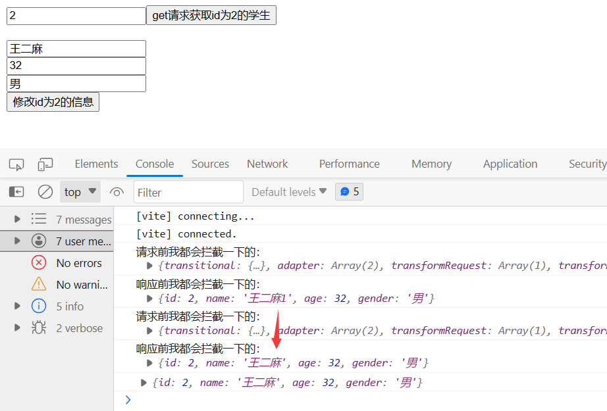Toggle the device toolbar icon

coord(45,164)
